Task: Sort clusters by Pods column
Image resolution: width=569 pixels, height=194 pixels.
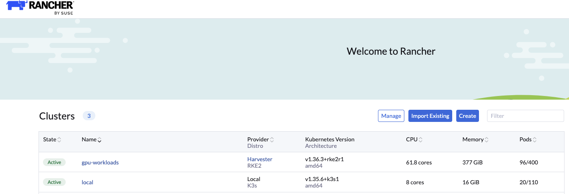Action: pyautogui.click(x=528, y=139)
